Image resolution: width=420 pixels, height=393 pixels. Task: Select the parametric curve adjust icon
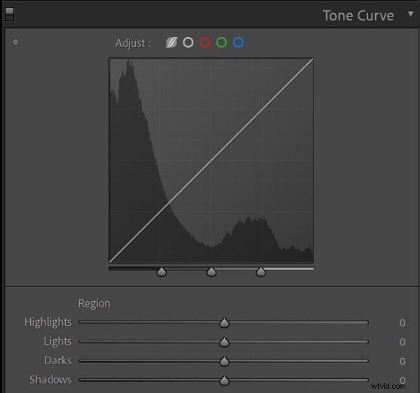[171, 42]
